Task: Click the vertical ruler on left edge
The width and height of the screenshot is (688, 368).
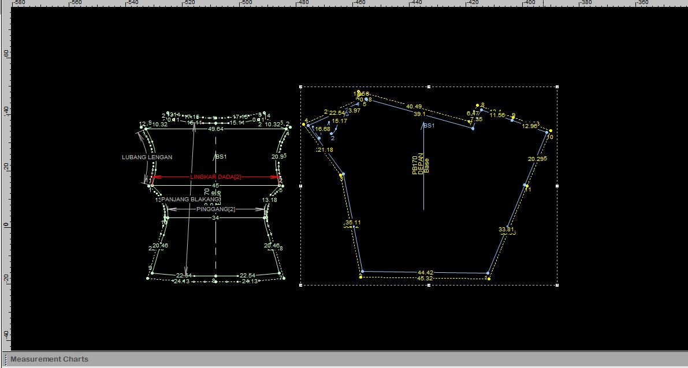Action: coord(5,173)
